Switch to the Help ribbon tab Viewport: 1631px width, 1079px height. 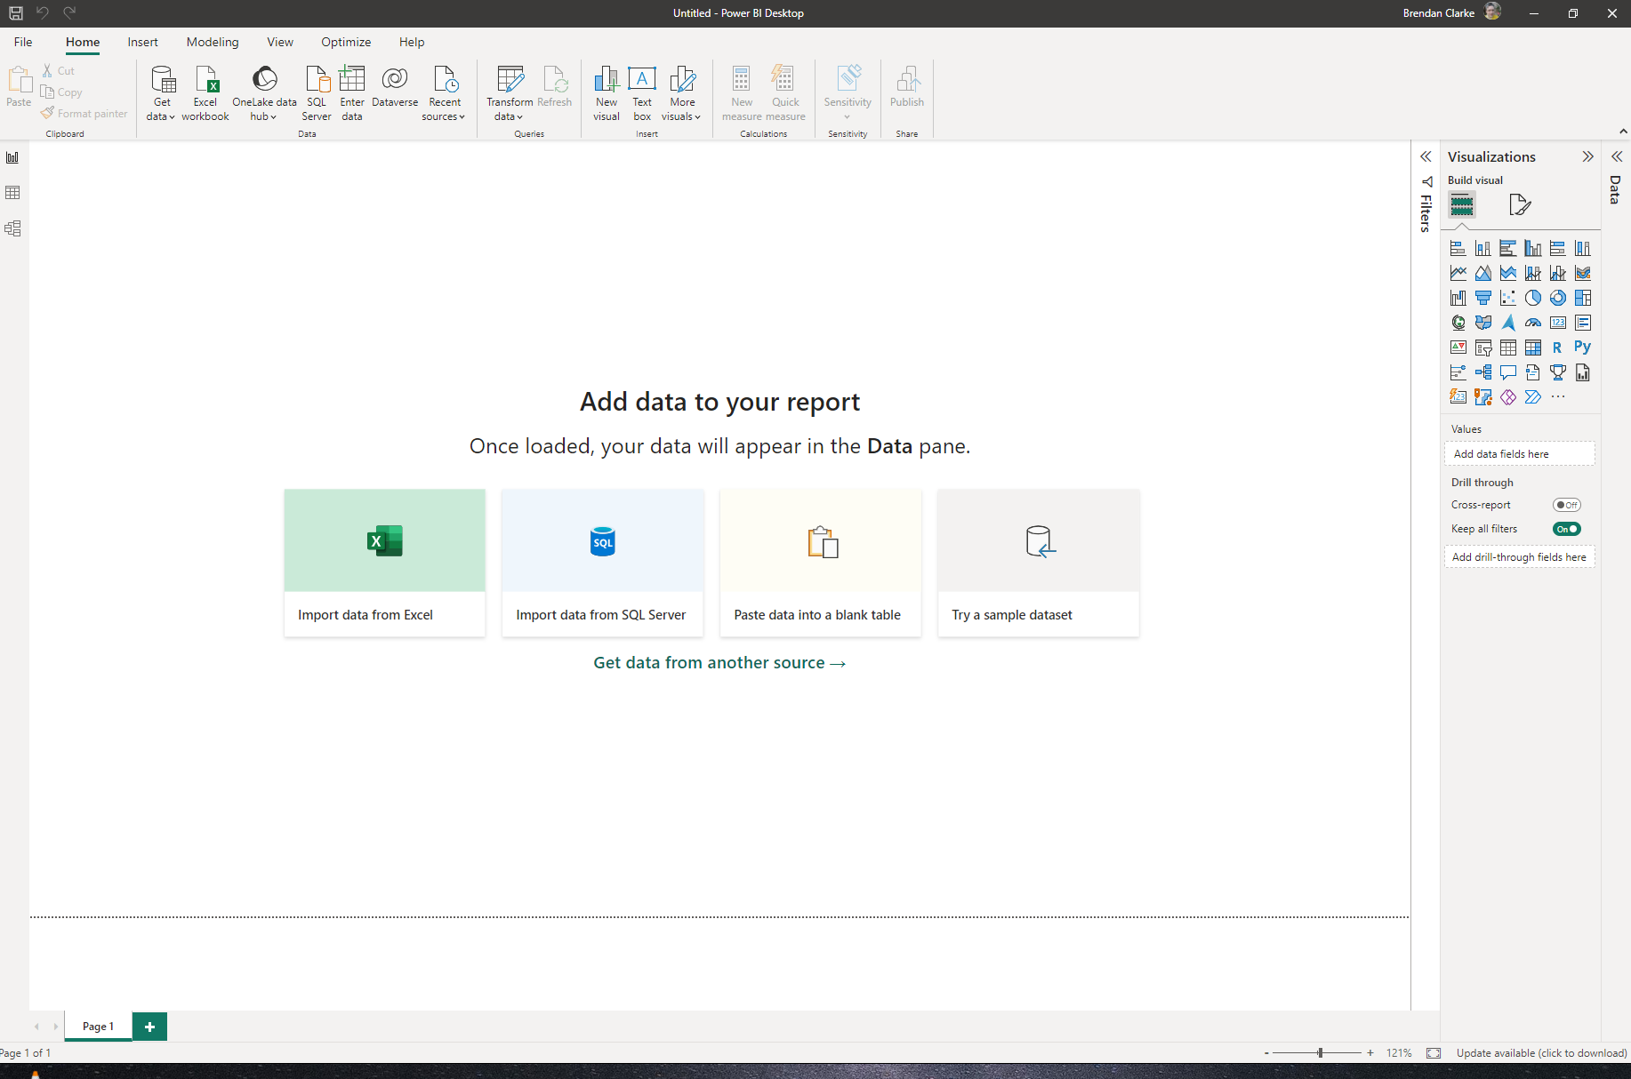412,42
